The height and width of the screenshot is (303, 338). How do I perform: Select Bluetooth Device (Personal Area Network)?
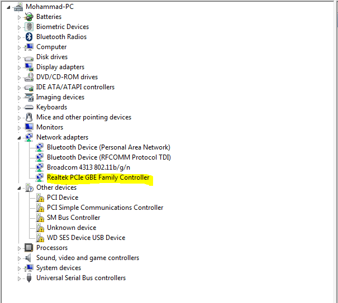(x=108, y=147)
